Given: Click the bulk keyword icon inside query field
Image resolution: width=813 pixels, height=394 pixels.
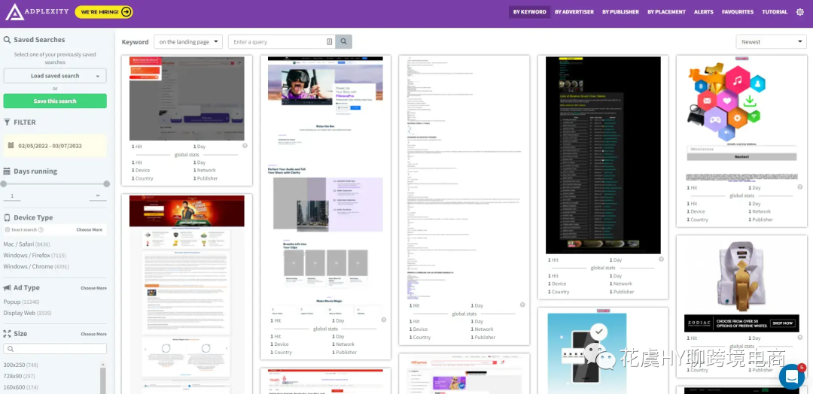Looking at the screenshot, I should pos(329,42).
